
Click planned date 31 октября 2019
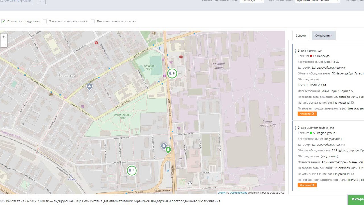349,168
